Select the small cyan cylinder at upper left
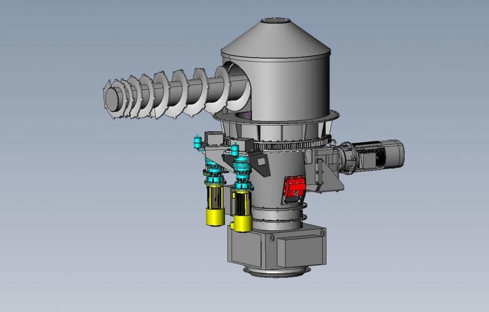 pyautogui.click(x=198, y=142)
